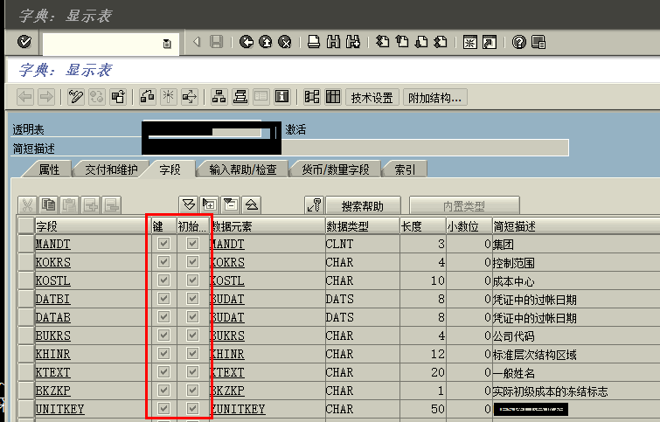Select the row button for BKZKP
This screenshot has width=660, height=422.
[25, 391]
